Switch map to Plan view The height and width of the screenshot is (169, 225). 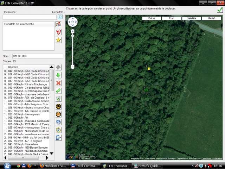pyautogui.click(x=172, y=18)
